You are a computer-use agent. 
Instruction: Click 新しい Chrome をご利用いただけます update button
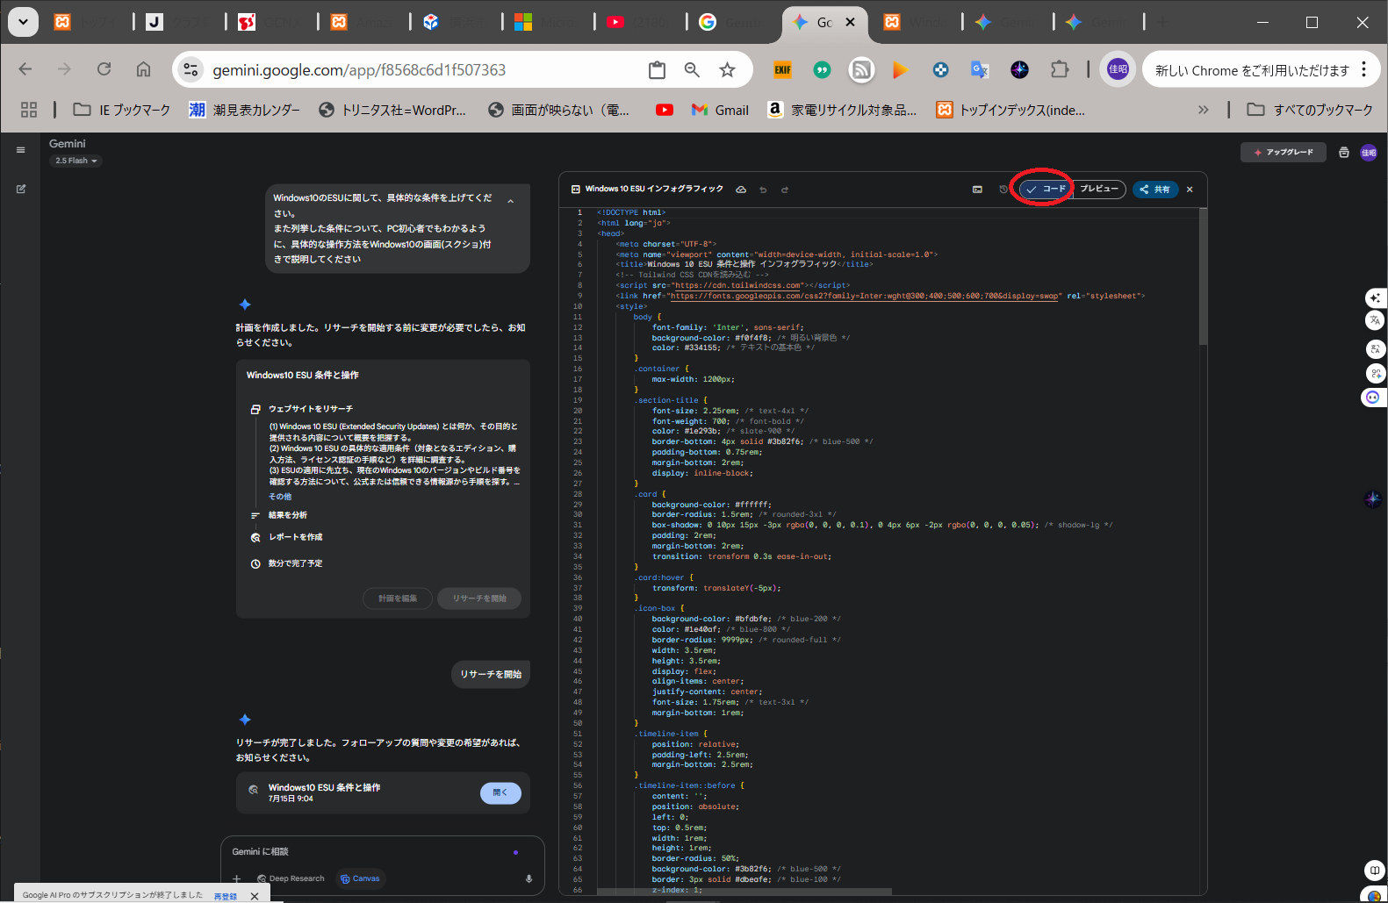pyautogui.click(x=1252, y=70)
